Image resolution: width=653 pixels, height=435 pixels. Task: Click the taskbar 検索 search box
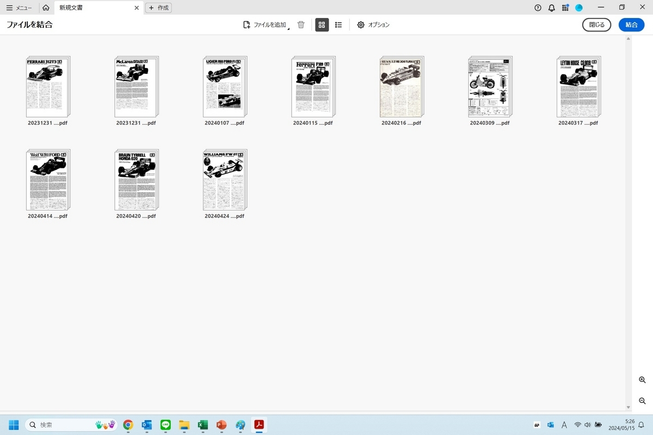[x=71, y=425]
